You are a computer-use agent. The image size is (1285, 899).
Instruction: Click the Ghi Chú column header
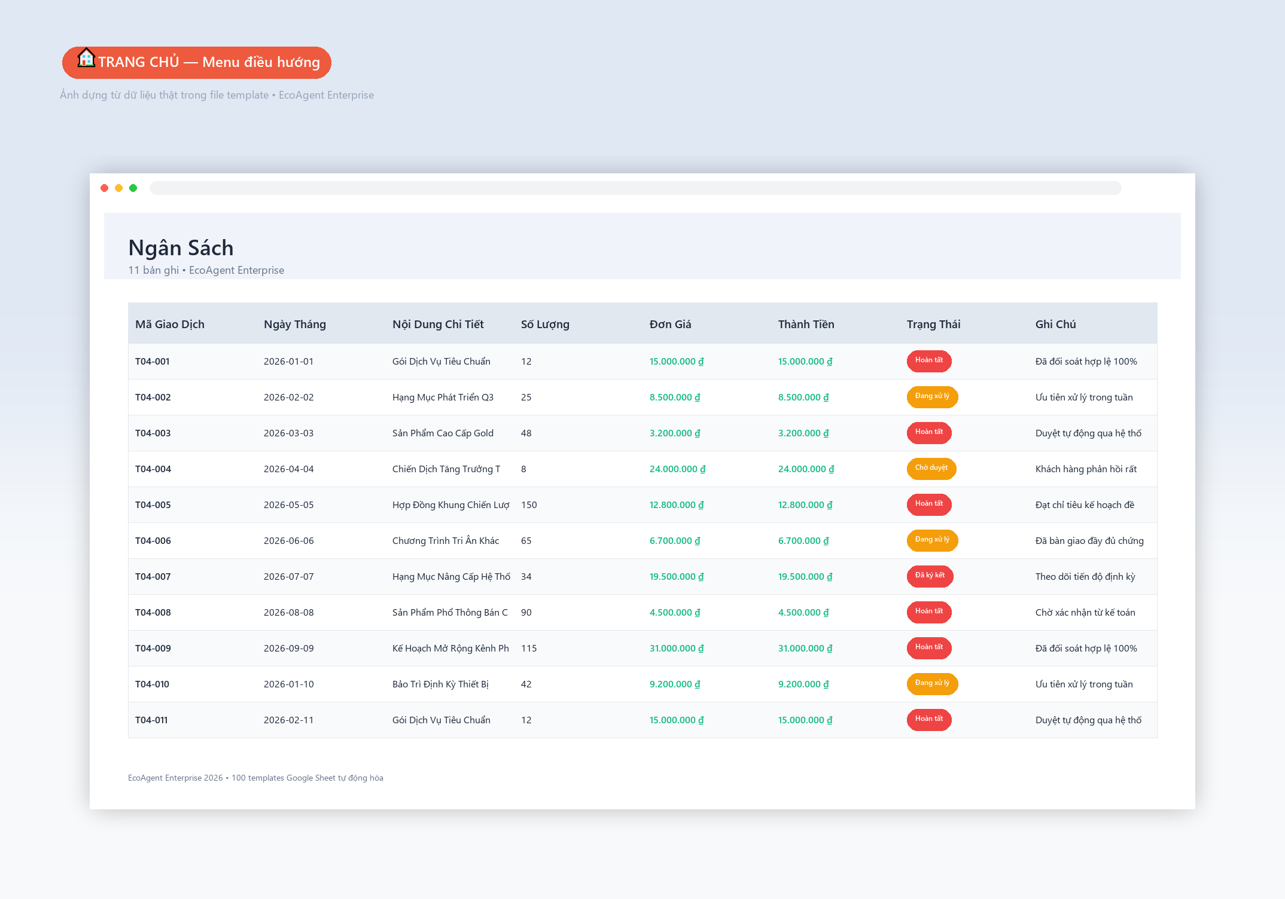click(x=1056, y=324)
